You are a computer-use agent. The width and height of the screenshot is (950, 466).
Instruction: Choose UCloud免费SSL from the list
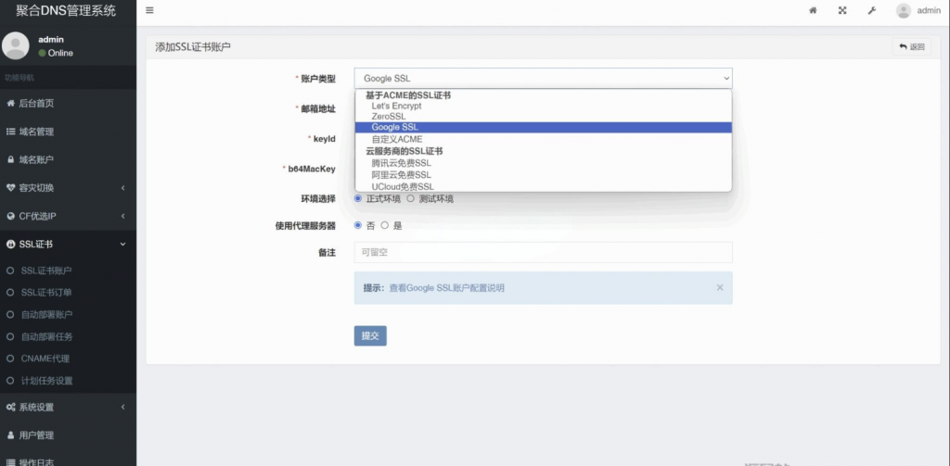(543, 186)
